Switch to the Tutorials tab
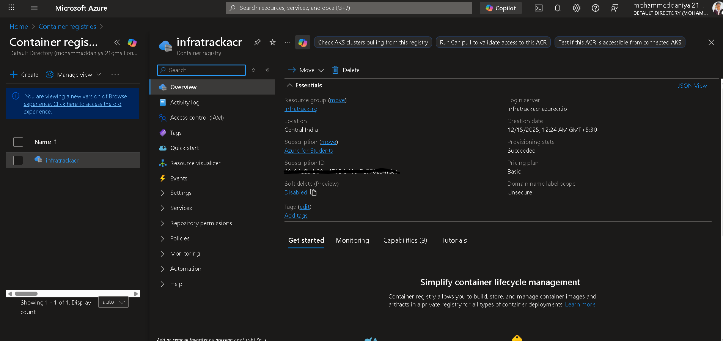 [454, 240]
